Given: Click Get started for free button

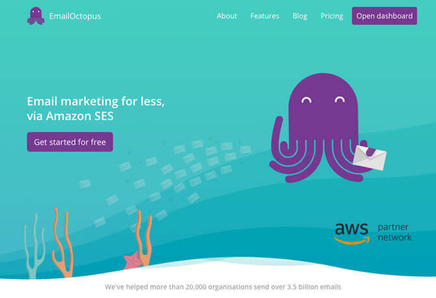Looking at the screenshot, I should tap(70, 142).
